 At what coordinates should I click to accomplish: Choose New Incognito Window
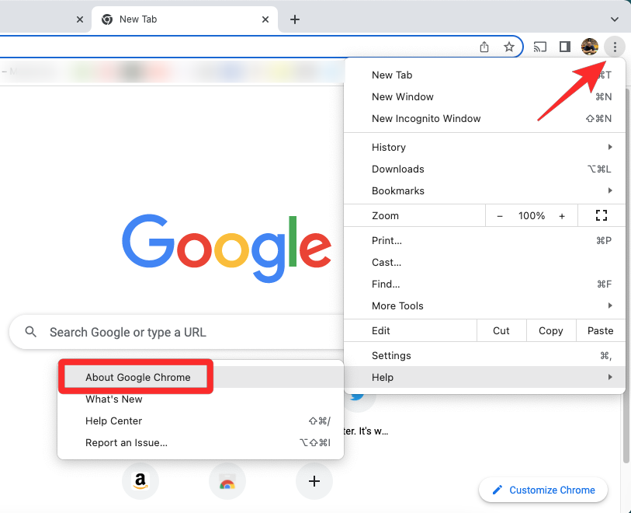click(x=426, y=119)
